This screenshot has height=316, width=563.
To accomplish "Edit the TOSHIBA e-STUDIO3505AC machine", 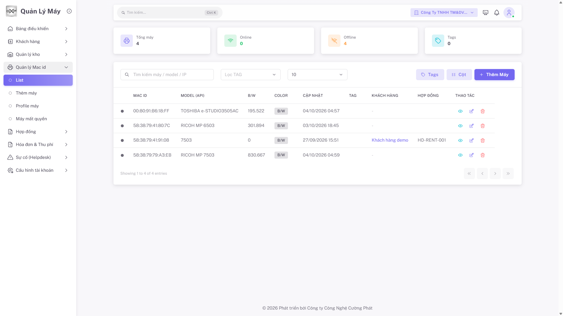I will [472, 111].
